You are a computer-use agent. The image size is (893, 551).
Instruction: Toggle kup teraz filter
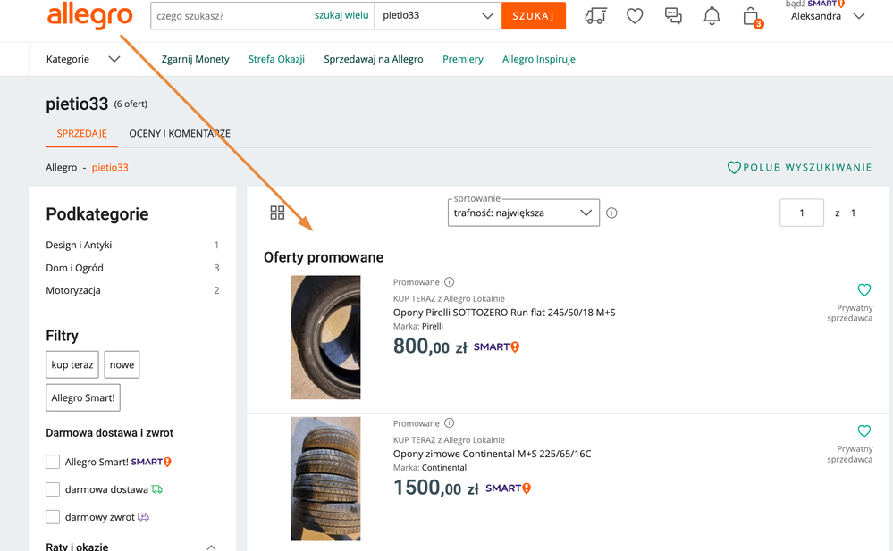point(72,364)
